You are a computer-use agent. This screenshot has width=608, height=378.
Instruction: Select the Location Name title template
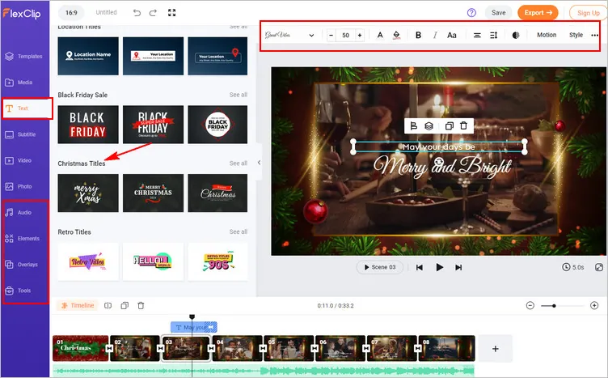(88, 56)
